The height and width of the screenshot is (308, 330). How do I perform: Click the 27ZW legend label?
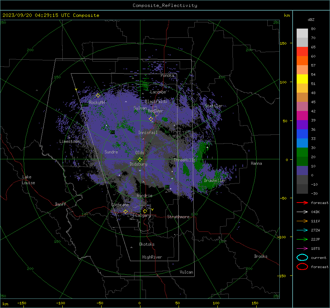pyautogui.click(x=315, y=230)
